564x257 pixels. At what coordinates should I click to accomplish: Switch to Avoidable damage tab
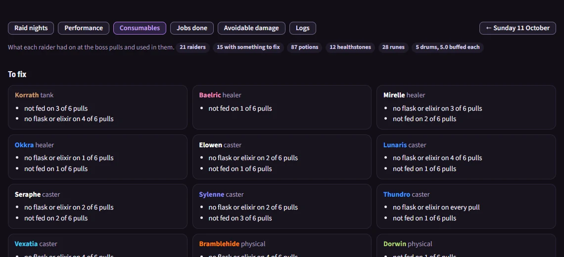[x=251, y=28]
